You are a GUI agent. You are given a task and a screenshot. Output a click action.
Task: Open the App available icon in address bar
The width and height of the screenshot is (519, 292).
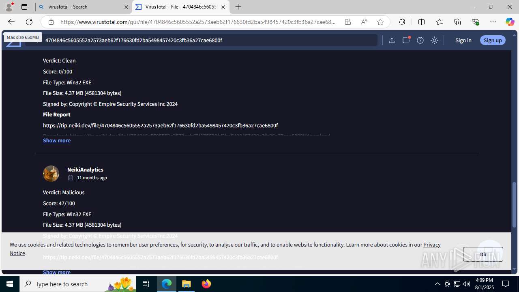pos(348,22)
